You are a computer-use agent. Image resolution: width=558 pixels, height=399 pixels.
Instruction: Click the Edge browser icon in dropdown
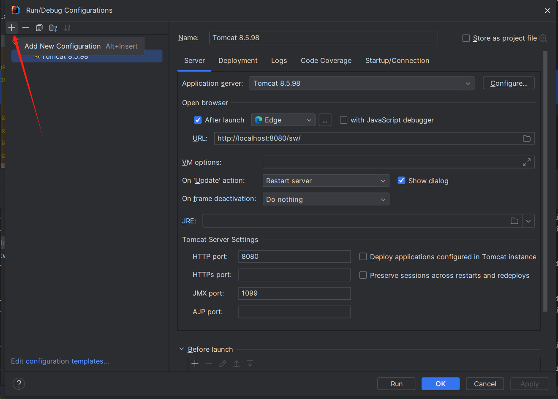coord(259,120)
